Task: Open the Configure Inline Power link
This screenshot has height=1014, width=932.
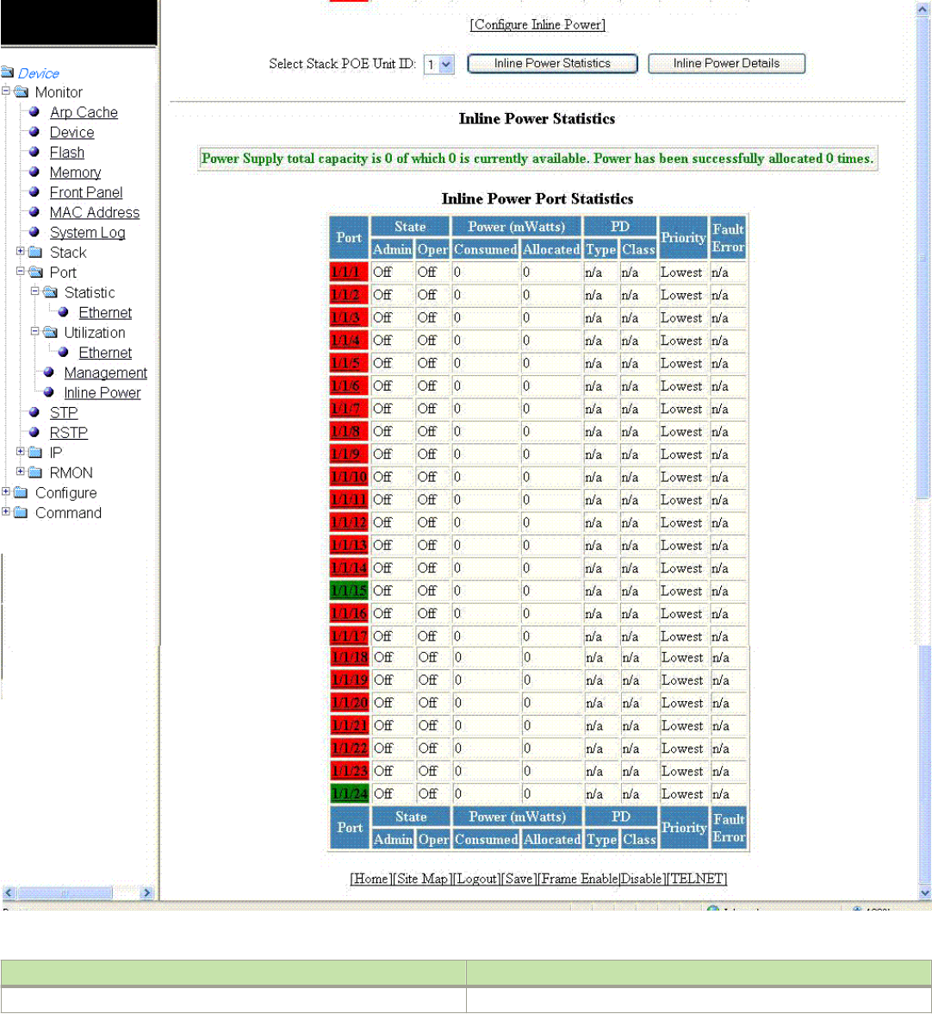Action: (x=537, y=24)
